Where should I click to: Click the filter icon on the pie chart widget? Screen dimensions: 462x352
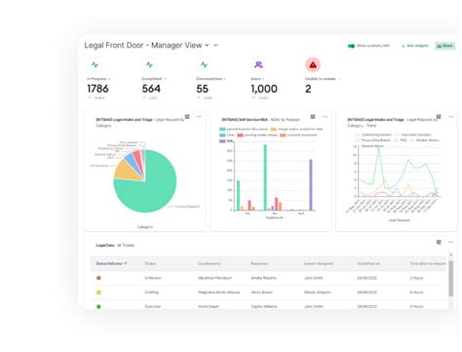[x=187, y=116]
